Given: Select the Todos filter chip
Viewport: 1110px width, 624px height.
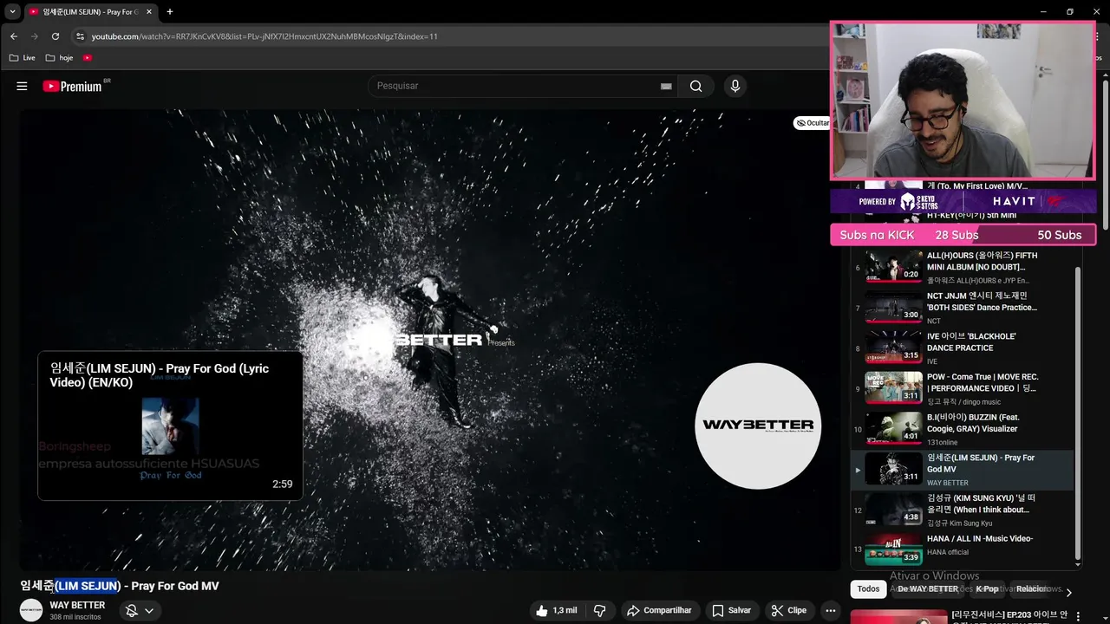Looking at the screenshot, I should coord(868,588).
